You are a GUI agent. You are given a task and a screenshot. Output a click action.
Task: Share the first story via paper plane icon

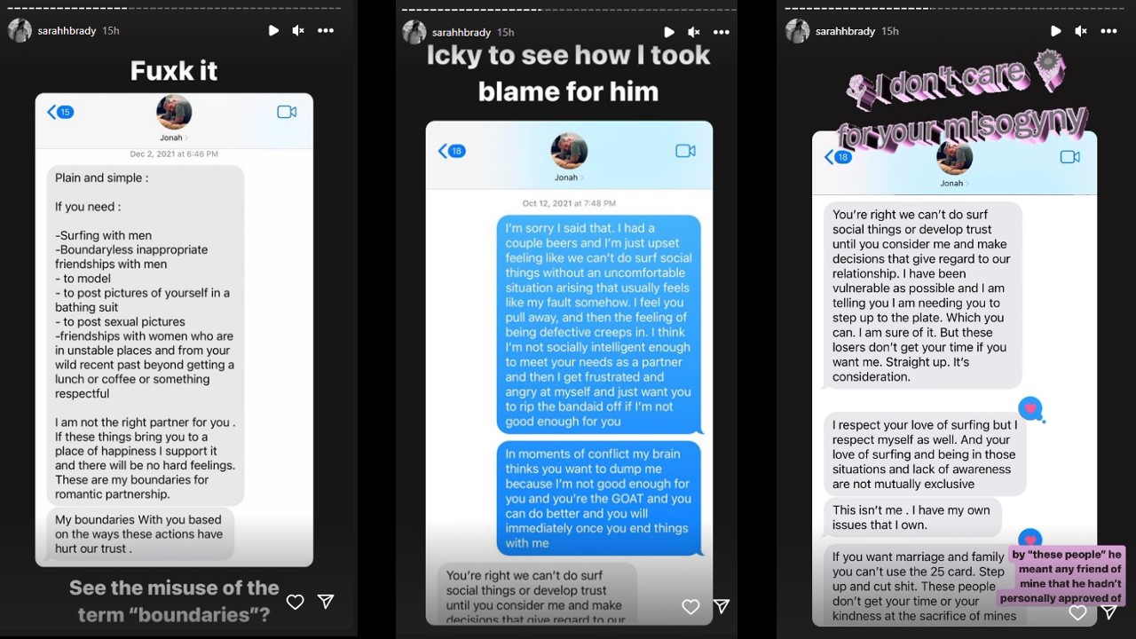(326, 602)
